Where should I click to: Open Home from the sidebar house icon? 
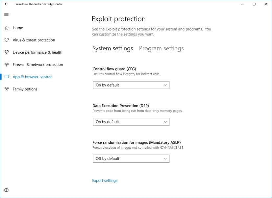(6, 28)
